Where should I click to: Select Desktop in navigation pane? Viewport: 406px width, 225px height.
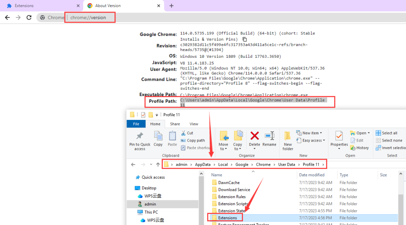(x=149, y=188)
